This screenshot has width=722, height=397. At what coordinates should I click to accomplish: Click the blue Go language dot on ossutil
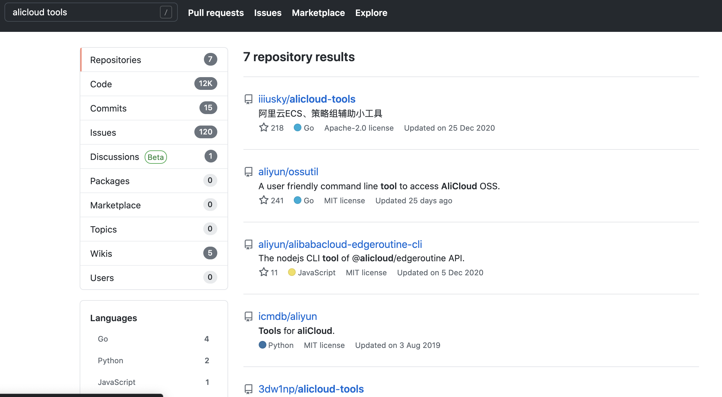[297, 200]
